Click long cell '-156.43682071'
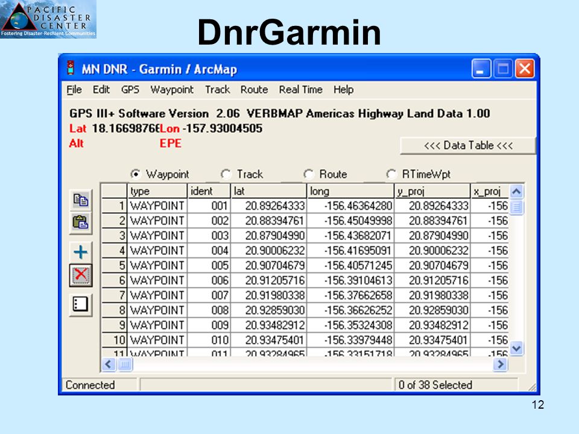 [x=350, y=236]
